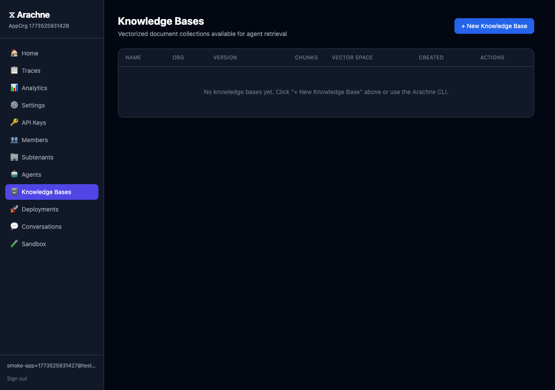Click the Deployments rocket icon
555x390 pixels.
pos(13,209)
